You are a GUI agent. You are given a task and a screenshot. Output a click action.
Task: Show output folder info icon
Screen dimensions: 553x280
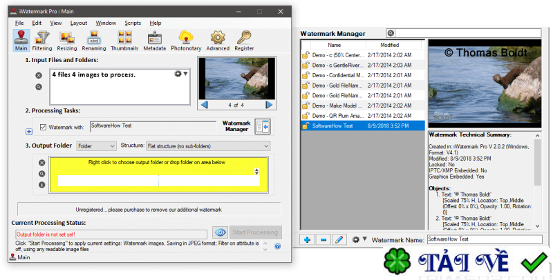pyautogui.click(x=42, y=185)
